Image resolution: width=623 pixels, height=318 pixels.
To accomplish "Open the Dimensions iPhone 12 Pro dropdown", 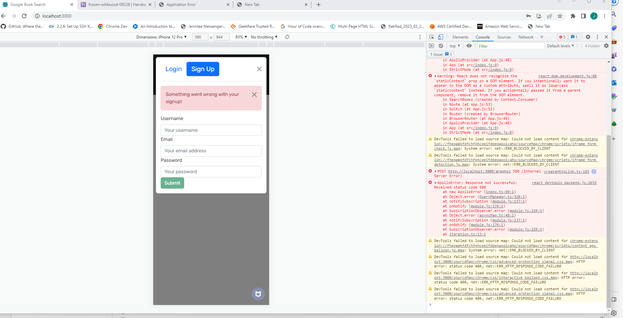I will tap(161, 37).
